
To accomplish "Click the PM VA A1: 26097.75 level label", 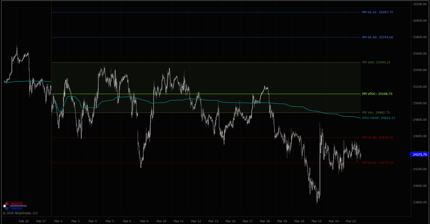I will pos(378,12).
